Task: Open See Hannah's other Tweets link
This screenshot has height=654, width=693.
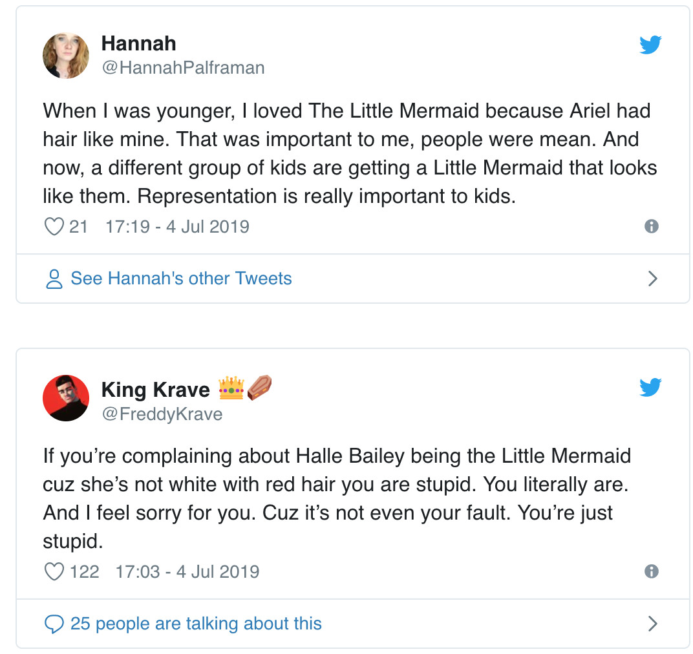Action: click(x=181, y=279)
